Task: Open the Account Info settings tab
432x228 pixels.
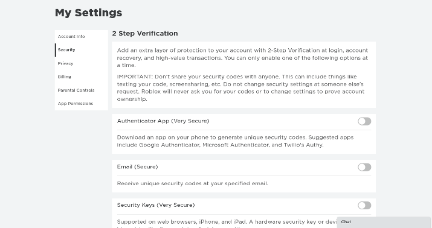Action: 82,37
